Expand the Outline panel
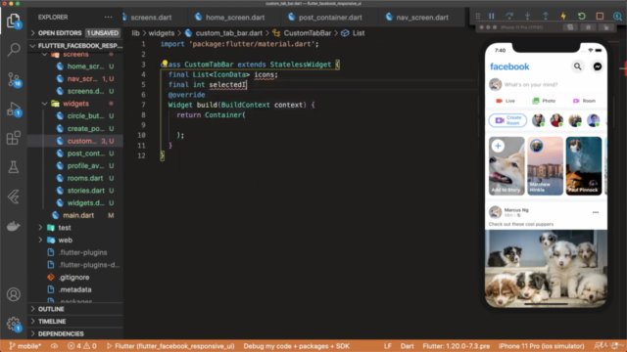The height and width of the screenshot is (352, 627). pyautogui.click(x=75, y=309)
